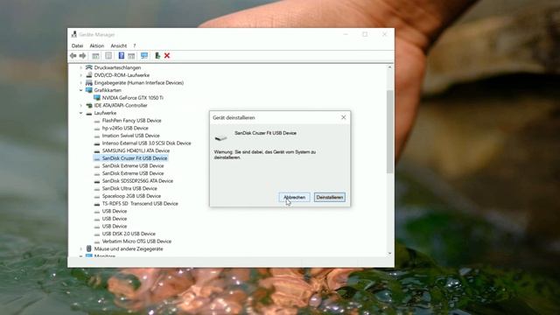Open the ? help menu
Viewport: 560px width, 315px height.
[134, 45]
